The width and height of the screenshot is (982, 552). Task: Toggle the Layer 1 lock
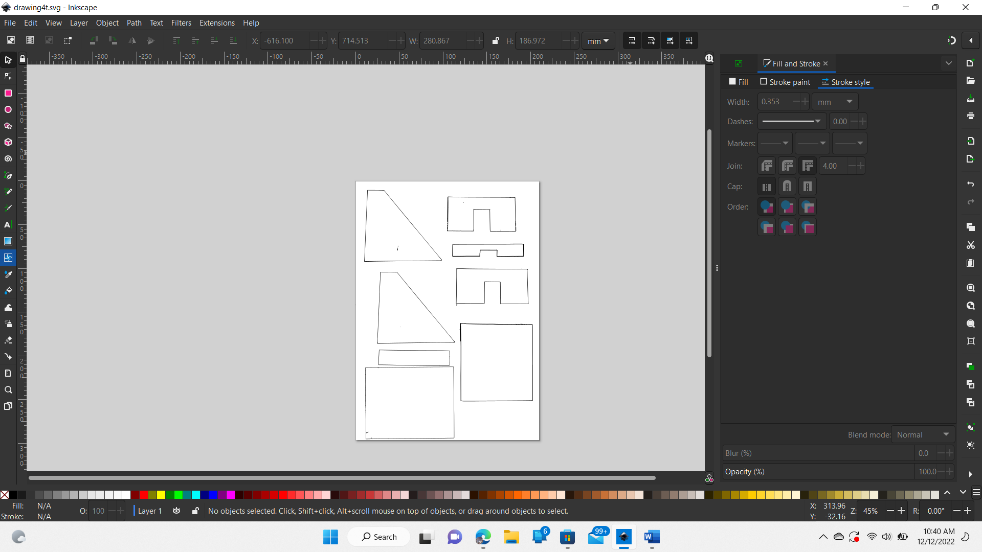[195, 511]
